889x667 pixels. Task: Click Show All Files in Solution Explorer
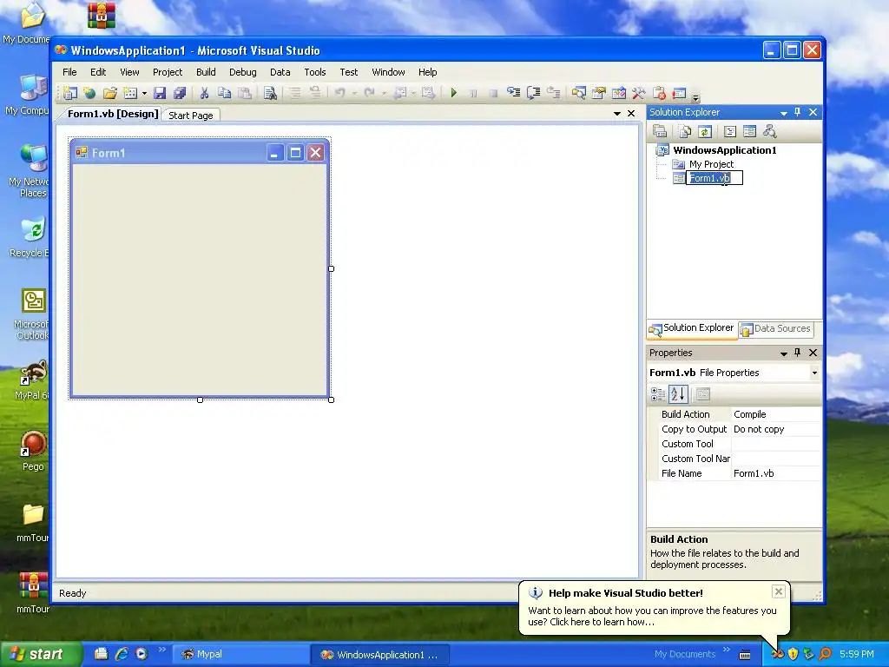tap(685, 132)
